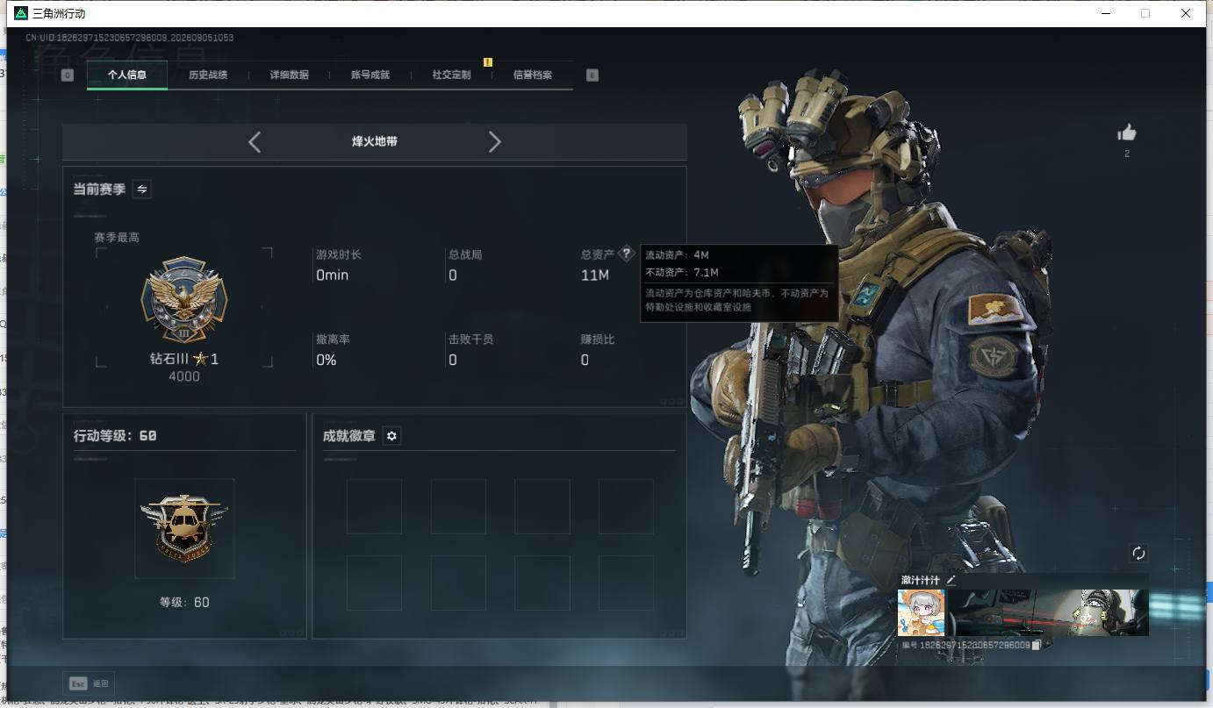The height and width of the screenshot is (708, 1213).
Task: Select the first empty badge slot in bottom row
Action: (374, 583)
